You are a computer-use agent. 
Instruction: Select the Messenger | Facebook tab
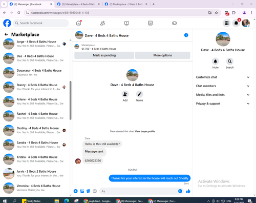pyautogui.click(x=31, y=4)
